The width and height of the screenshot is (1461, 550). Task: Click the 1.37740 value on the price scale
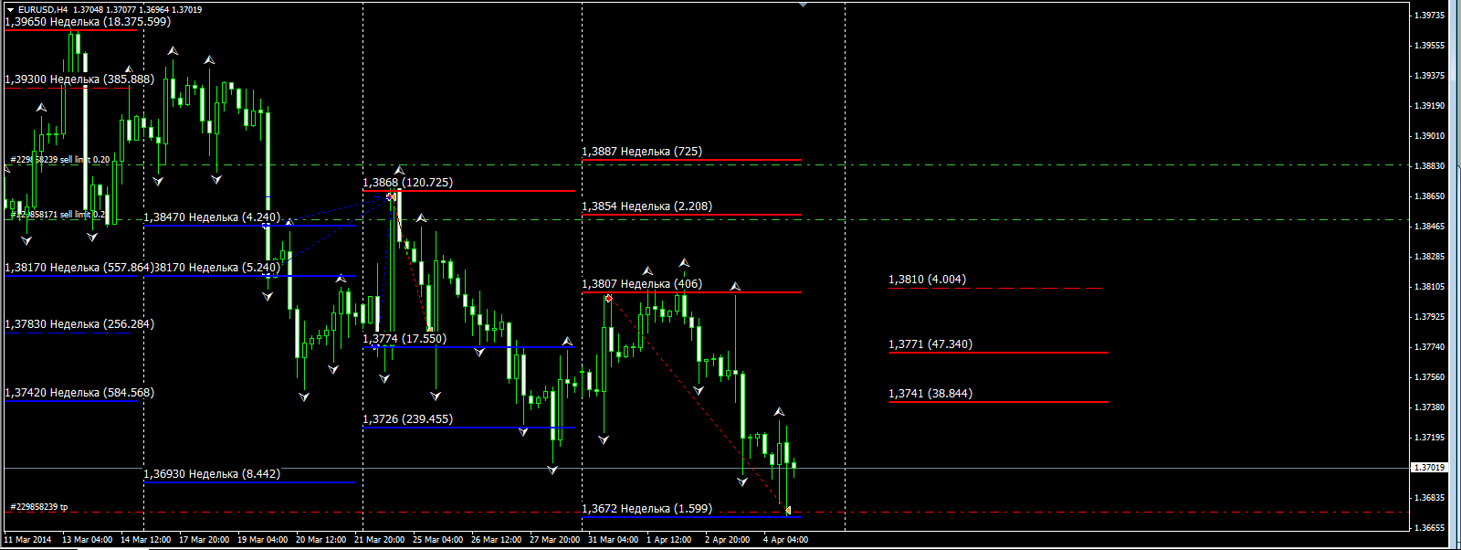[x=1429, y=347]
